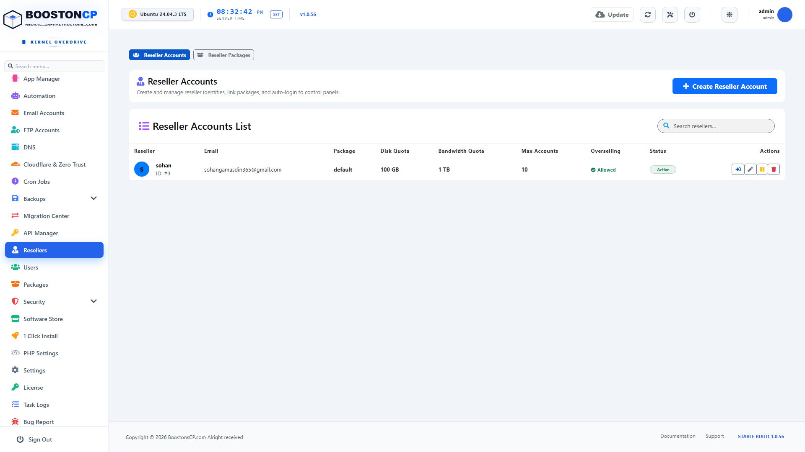Click the Update button
Viewport: 805px width, 452px height.
(x=612, y=15)
